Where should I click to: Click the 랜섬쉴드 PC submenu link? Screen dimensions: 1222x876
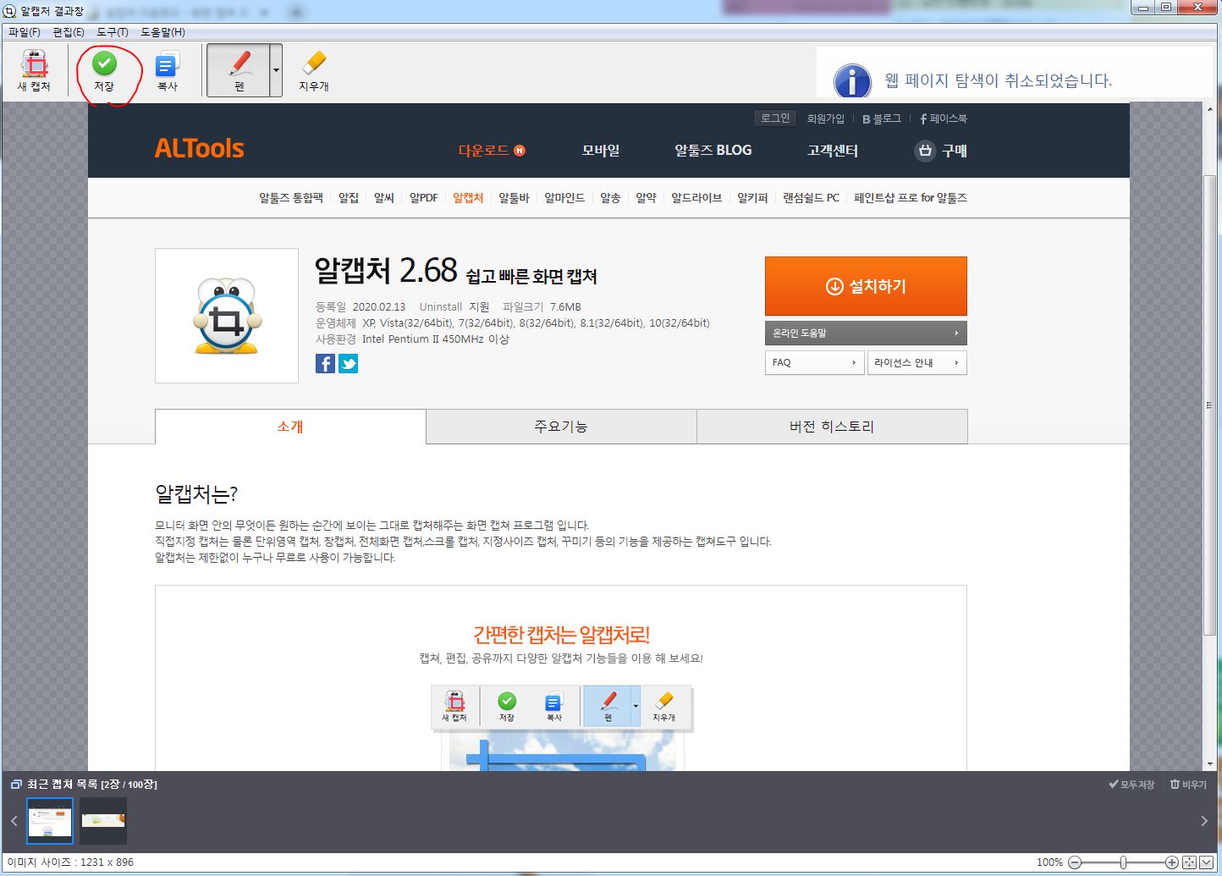pos(811,197)
